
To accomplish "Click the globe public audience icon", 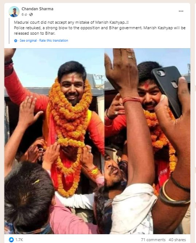I will tap(31, 14).
